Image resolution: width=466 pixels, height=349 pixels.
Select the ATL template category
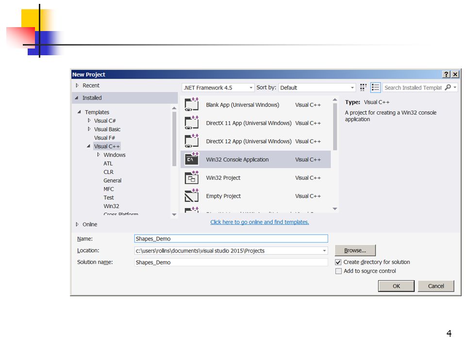108,163
